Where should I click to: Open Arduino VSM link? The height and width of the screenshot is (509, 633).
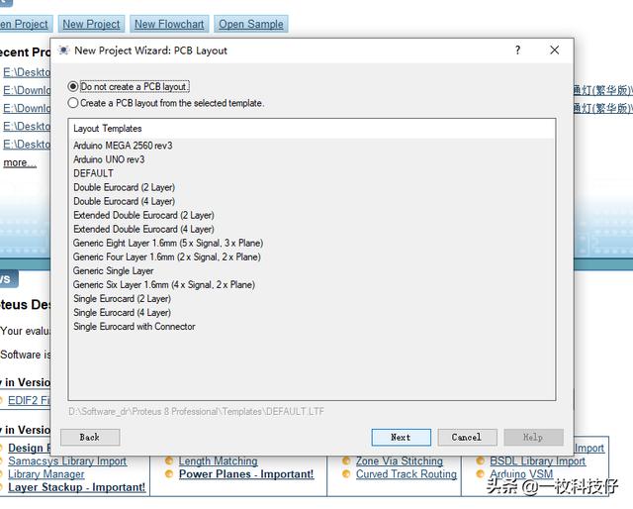521,474
